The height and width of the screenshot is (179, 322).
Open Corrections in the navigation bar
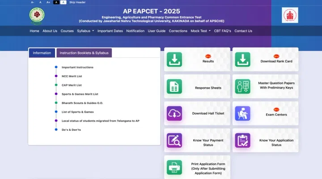pos(178,31)
